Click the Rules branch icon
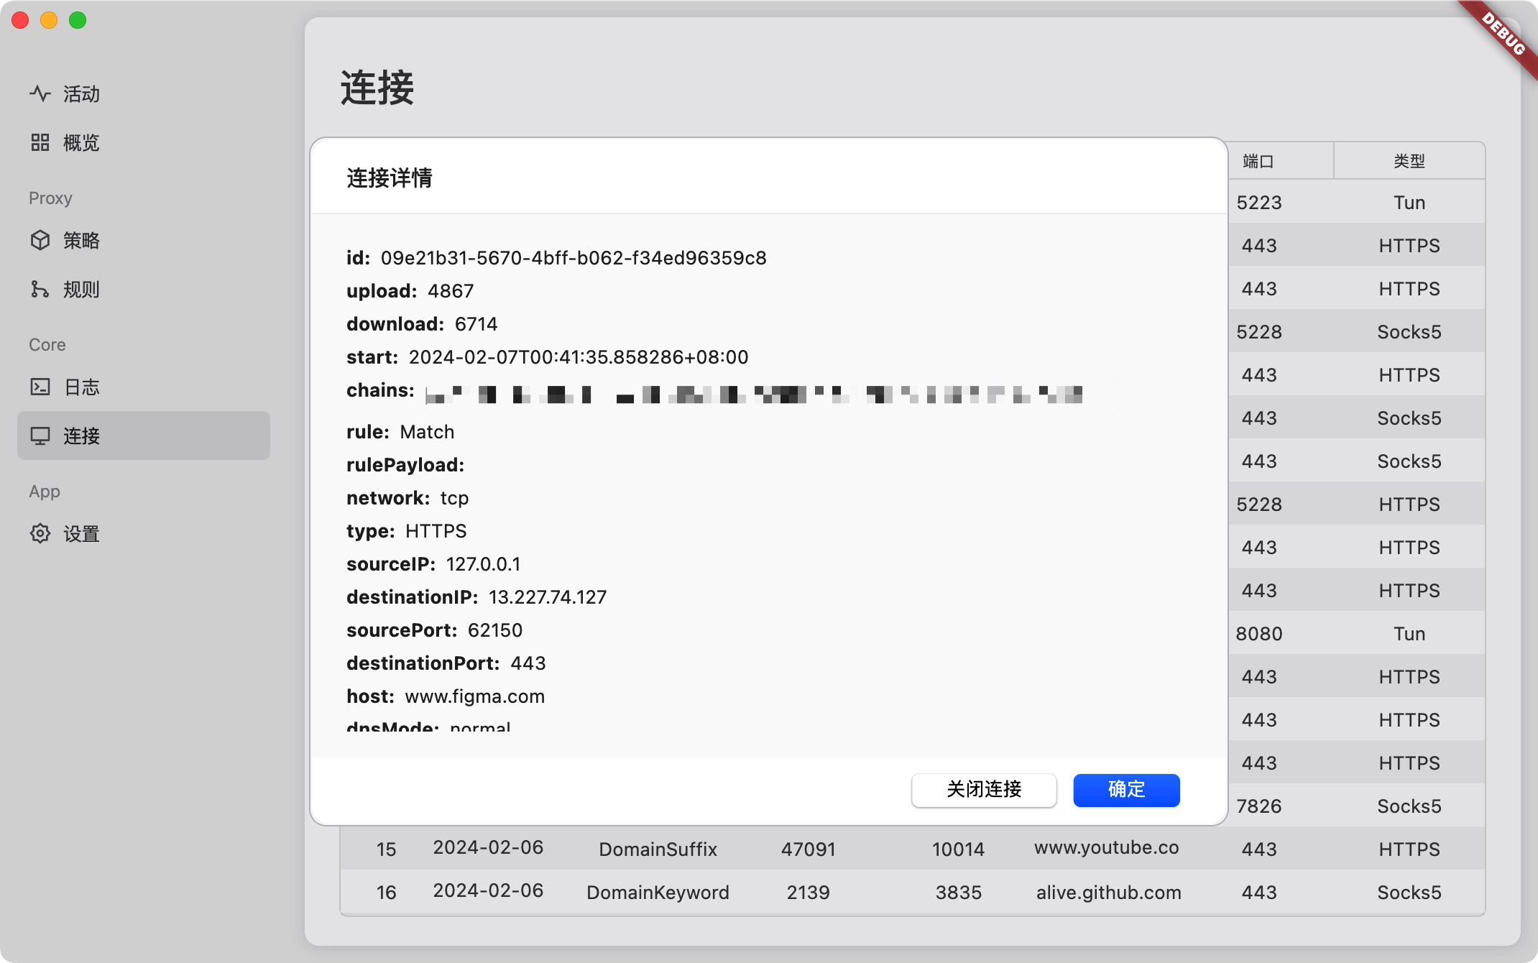Screen dimensions: 1538x963 pyautogui.click(x=40, y=289)
